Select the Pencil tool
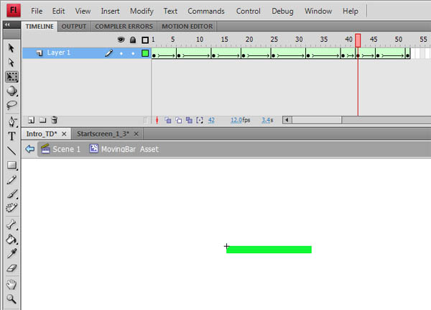431x310 pixels. coord(11,180)
